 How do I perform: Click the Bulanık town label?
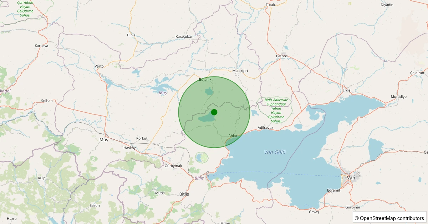point(205,79)
